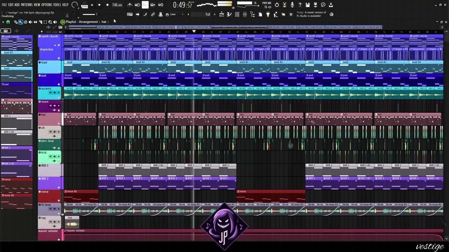Click the globe news icon
Viewport: 449px width, 252px height.
click(331, 14)
